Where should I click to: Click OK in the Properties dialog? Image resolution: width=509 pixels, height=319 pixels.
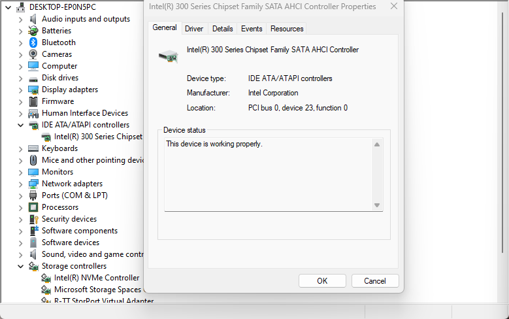click(x=322, y=280)
